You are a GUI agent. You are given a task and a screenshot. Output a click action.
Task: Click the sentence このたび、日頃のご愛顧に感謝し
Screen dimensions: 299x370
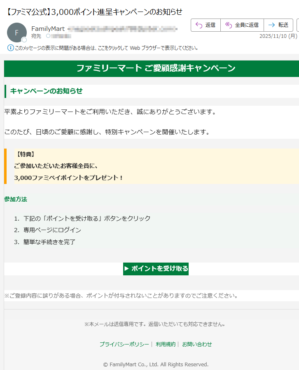coord(107,132)
